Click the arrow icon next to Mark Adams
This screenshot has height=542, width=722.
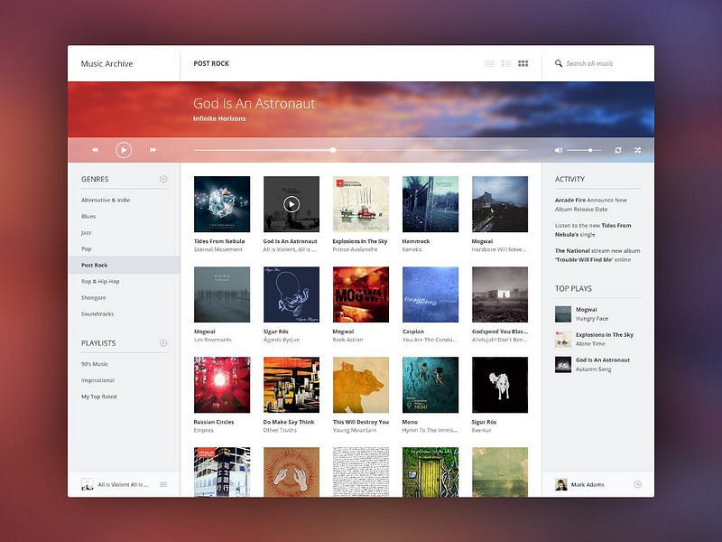point(638,484)
